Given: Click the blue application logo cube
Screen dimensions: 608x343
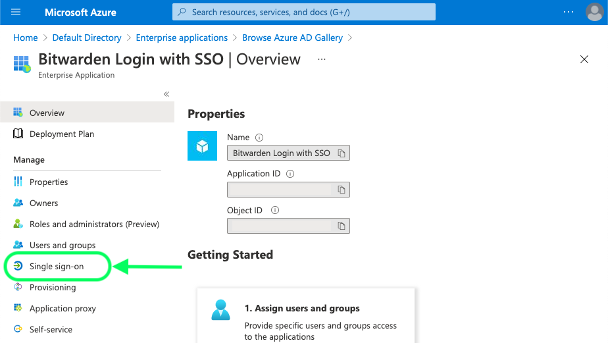Looking at the screenshot, I should 203,146.
